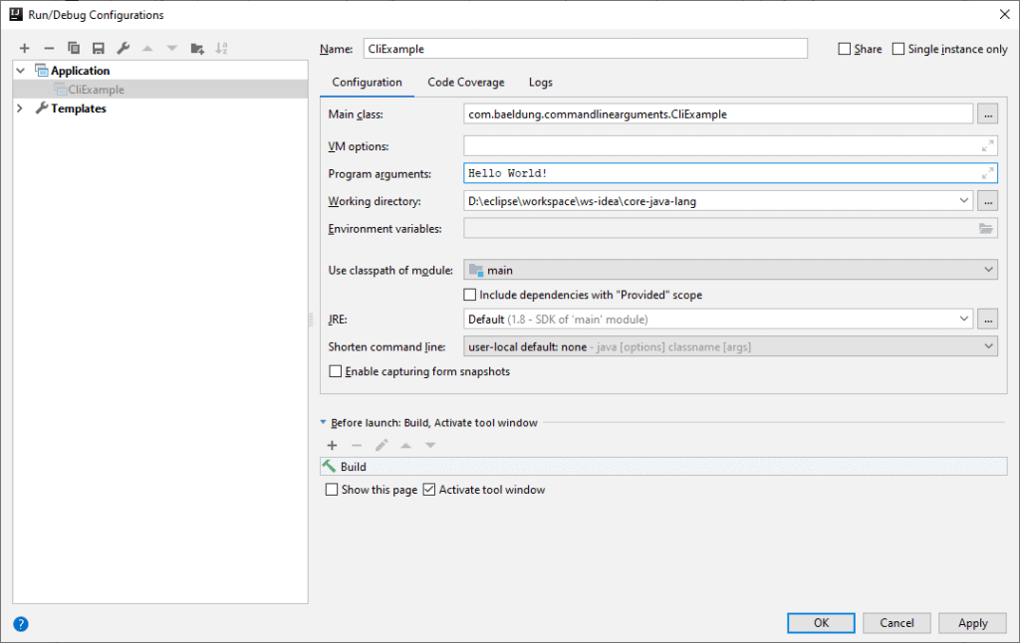Expand the Templates tree node
The height and width of the screenshot is (643, 1020).
(x=20, y=108)
